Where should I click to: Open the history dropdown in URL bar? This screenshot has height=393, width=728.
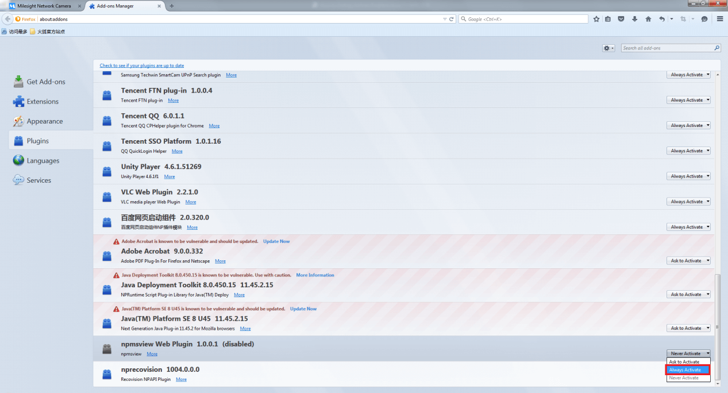point(445,19)
